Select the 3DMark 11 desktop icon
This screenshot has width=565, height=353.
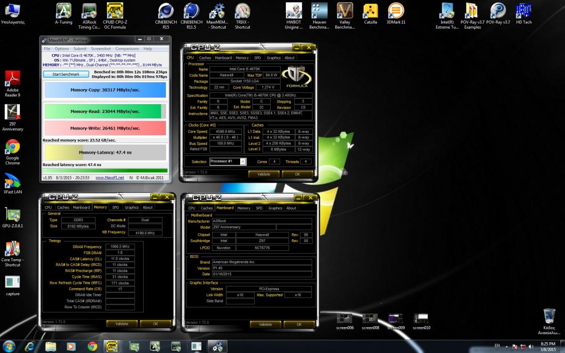click(x=396, y=14)
